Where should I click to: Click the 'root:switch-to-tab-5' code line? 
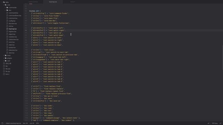47,72
